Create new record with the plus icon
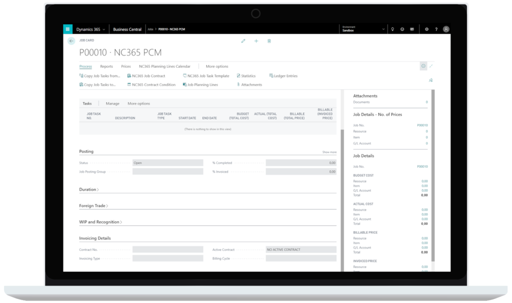This screenshot has width=512, height=303. pyautogui.click(x=256, y=41)
